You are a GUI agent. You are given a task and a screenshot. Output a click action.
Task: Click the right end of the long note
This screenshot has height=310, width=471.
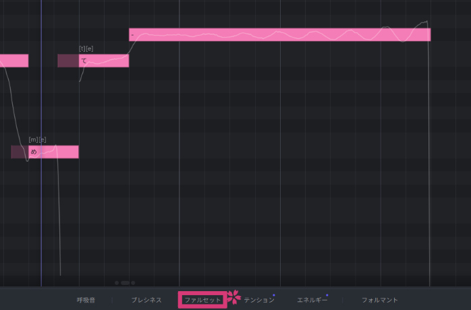pyautogui.click(x=426, y=34)
